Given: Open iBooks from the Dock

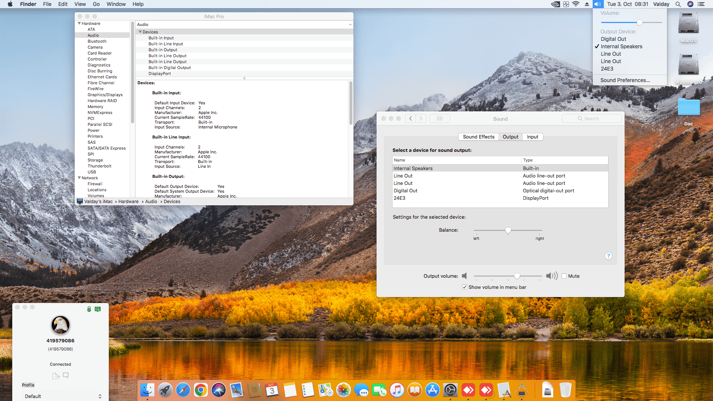Looking at the screenshot, I should 415,390.
